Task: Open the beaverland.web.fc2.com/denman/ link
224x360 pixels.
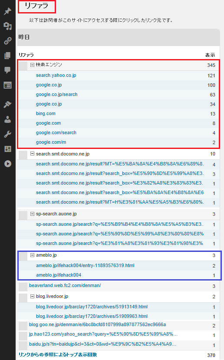Action: 65,285
